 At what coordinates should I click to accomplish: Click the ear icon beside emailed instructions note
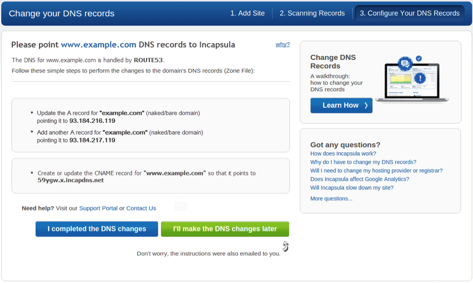pyautogui.click(x=286, y=246)
